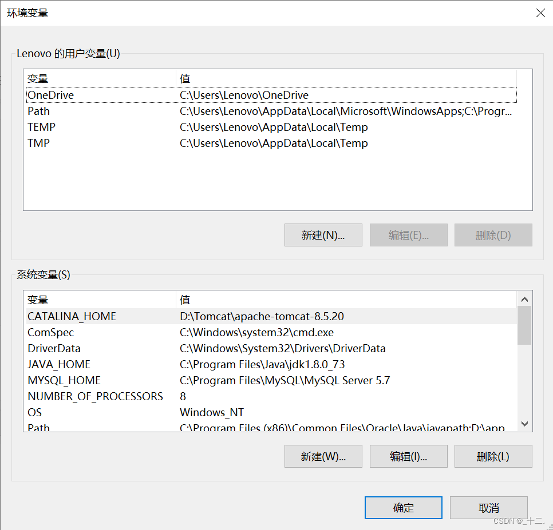Image resolution: width=553 pixels, height=530 pixels.
Task: Click value C:\Program Files\Java\jdk1.8.0_73
Action: tap(262, 364)
